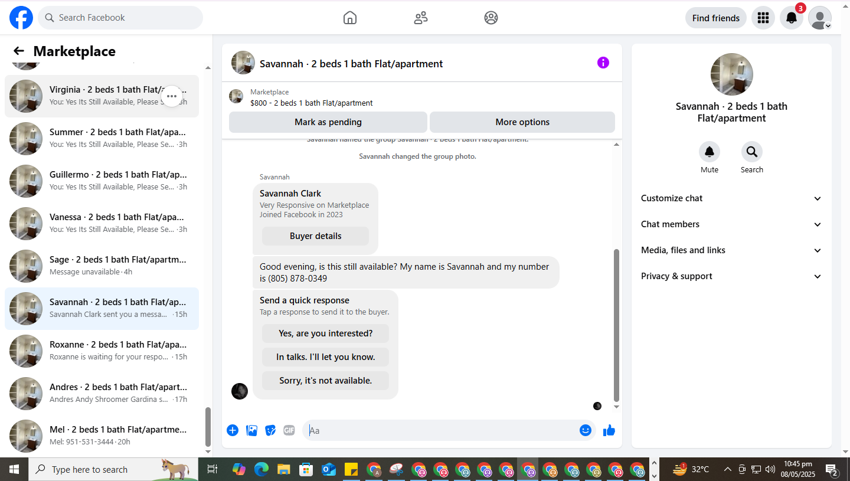Search in conversation with magnifier icon

tap(752, 152)
